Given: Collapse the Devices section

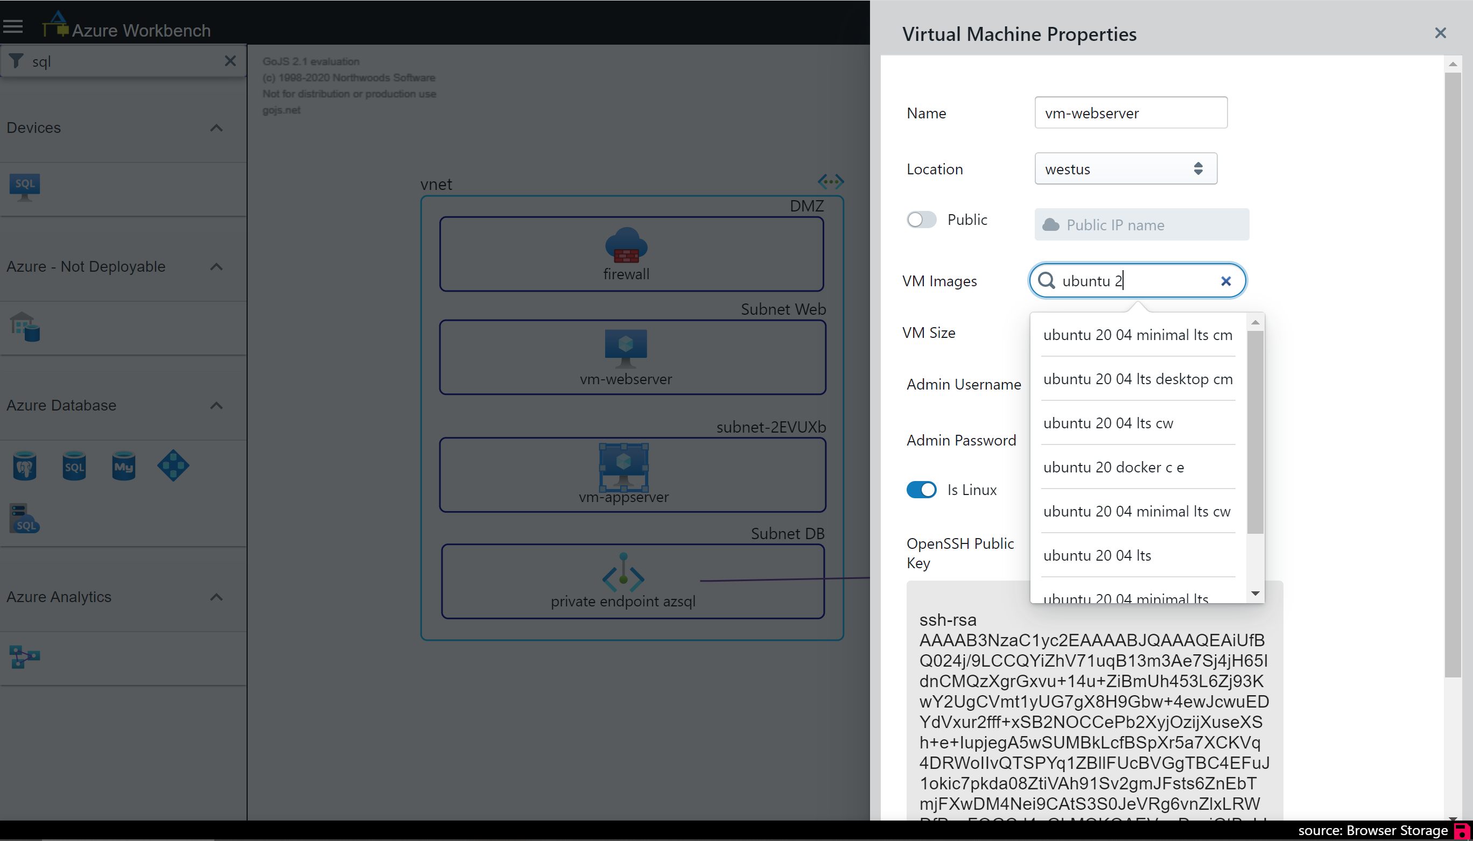Looking at the screenshot, I should click(x=216, y=128).
